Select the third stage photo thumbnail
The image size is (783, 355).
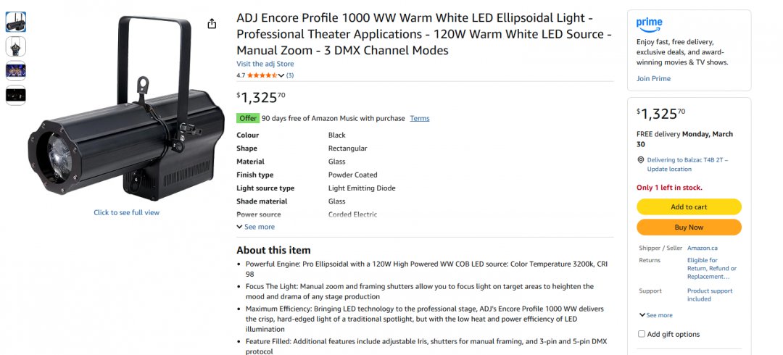click(16, 70)
